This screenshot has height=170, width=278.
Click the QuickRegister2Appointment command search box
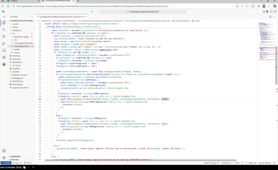(x=143, y=12)
